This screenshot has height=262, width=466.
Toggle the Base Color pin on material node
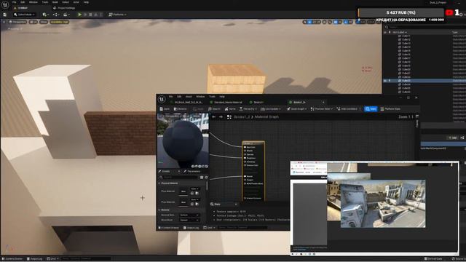(x=245, y=147)
